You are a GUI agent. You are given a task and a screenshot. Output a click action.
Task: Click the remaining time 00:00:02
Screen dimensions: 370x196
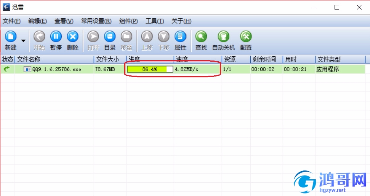pyautogui.click(x=263, y=69)
